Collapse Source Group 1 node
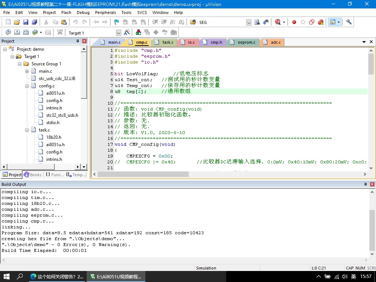This screenshot has height=282, width=376. 20,64
